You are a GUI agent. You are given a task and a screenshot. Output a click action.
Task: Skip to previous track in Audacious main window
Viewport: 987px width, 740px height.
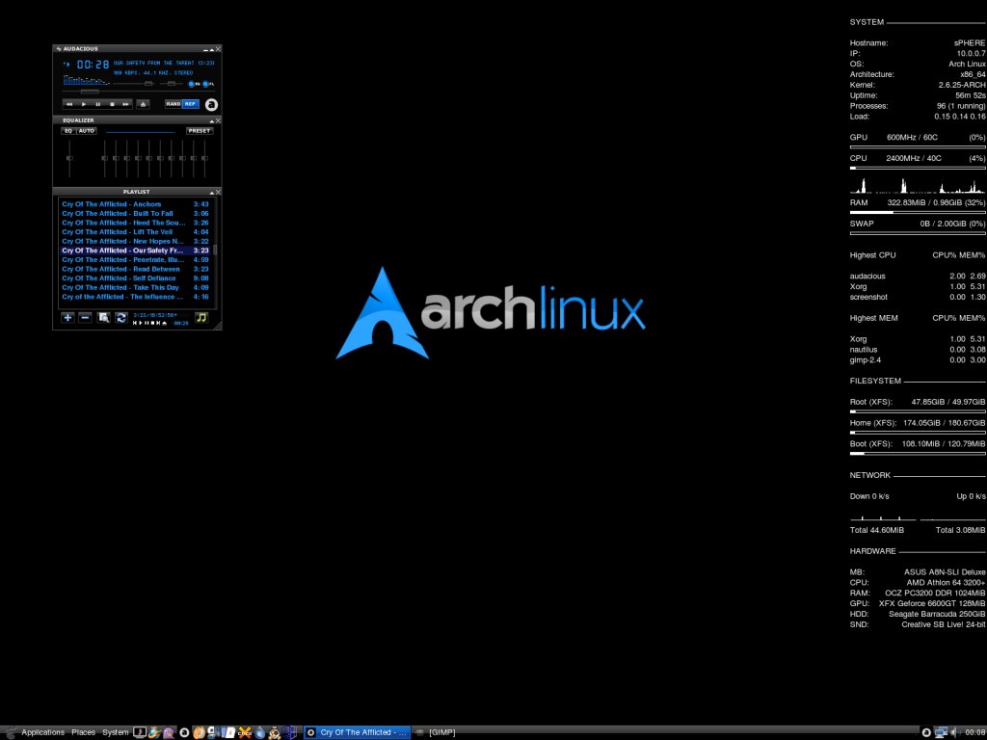click(69, 104)
